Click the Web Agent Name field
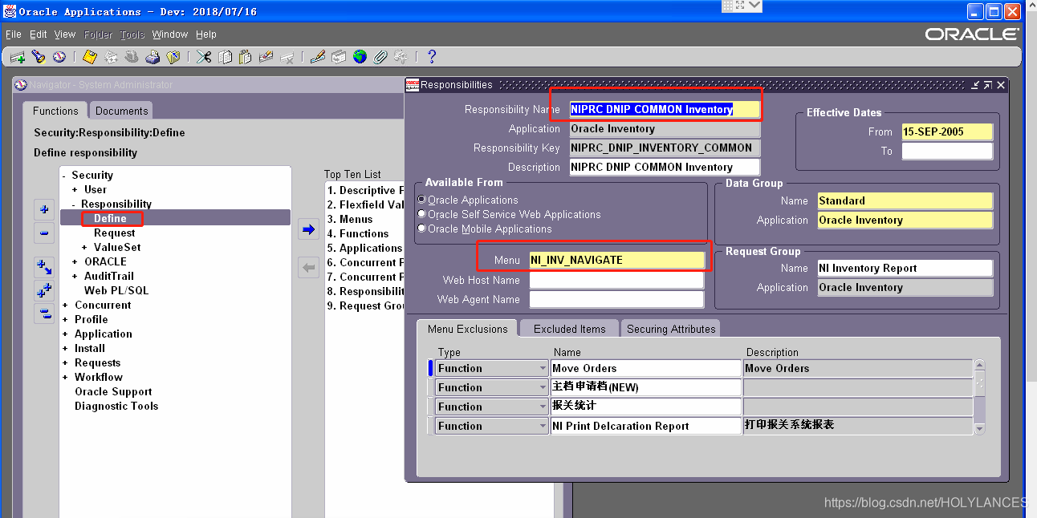The width and height of the screenshot is (1037, 518). [x=616, y=299]
